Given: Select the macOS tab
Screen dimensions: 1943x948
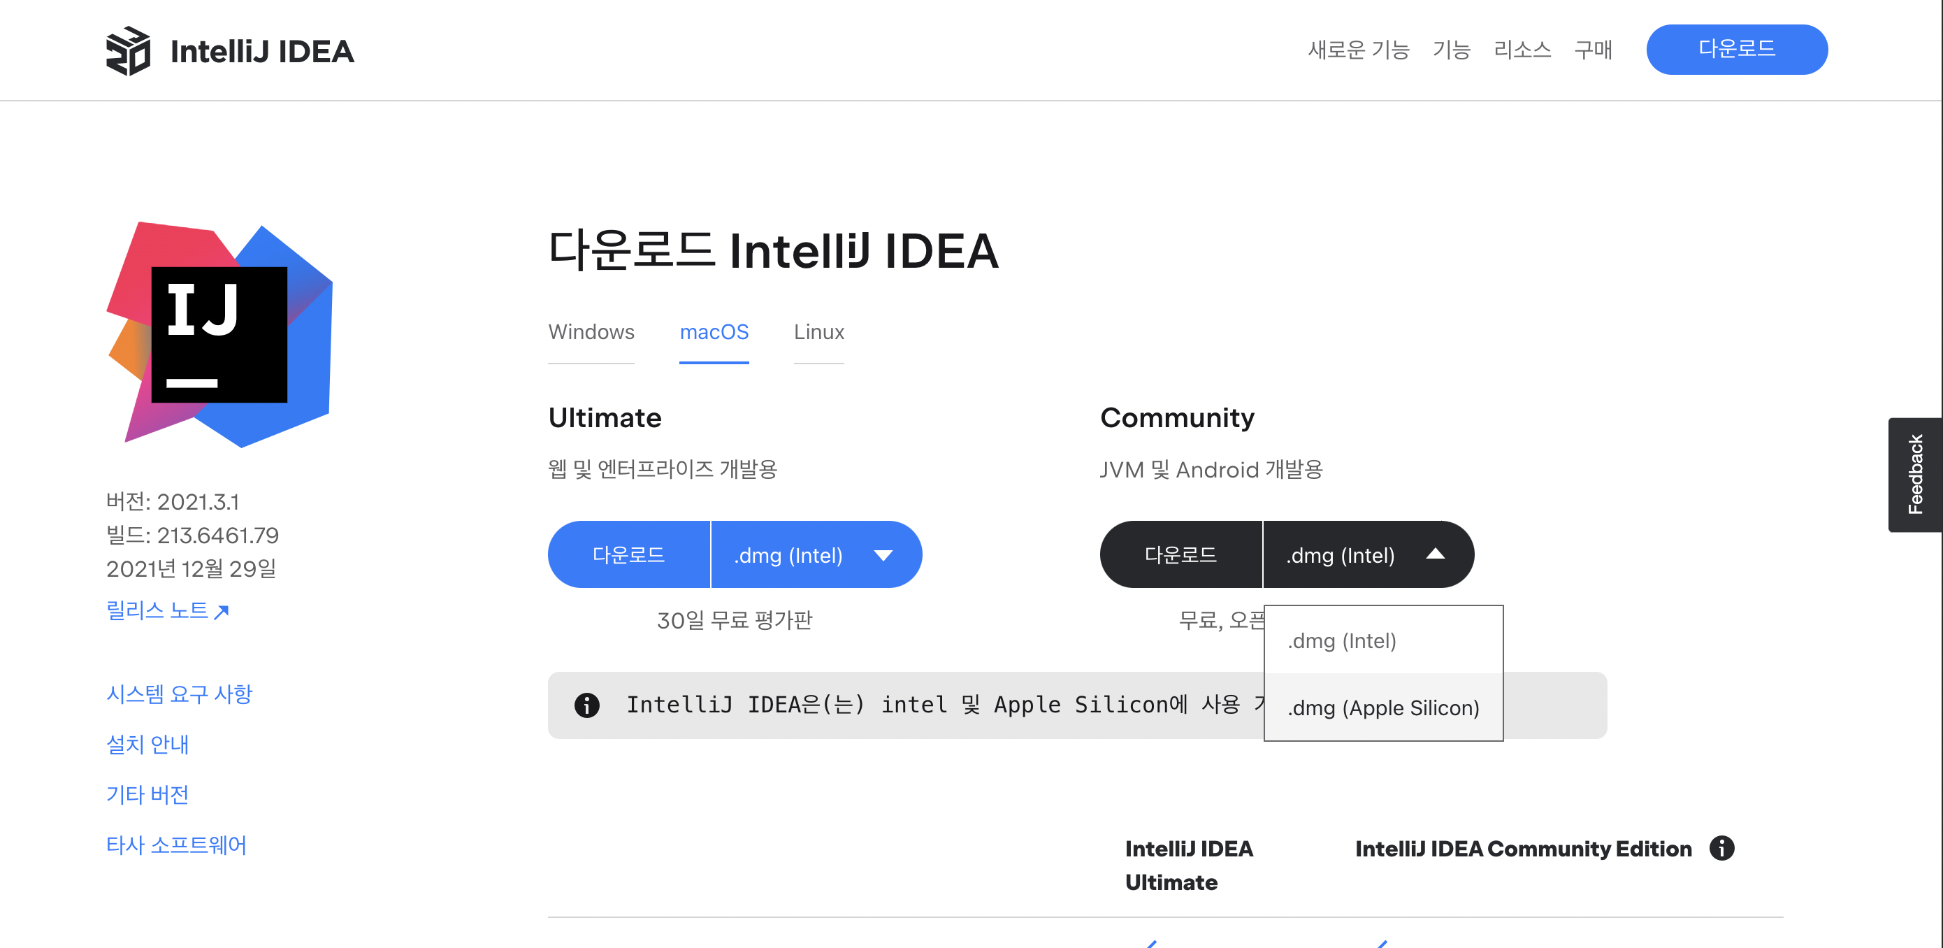Looking at the screenshot, I should [x=714, y=332].
